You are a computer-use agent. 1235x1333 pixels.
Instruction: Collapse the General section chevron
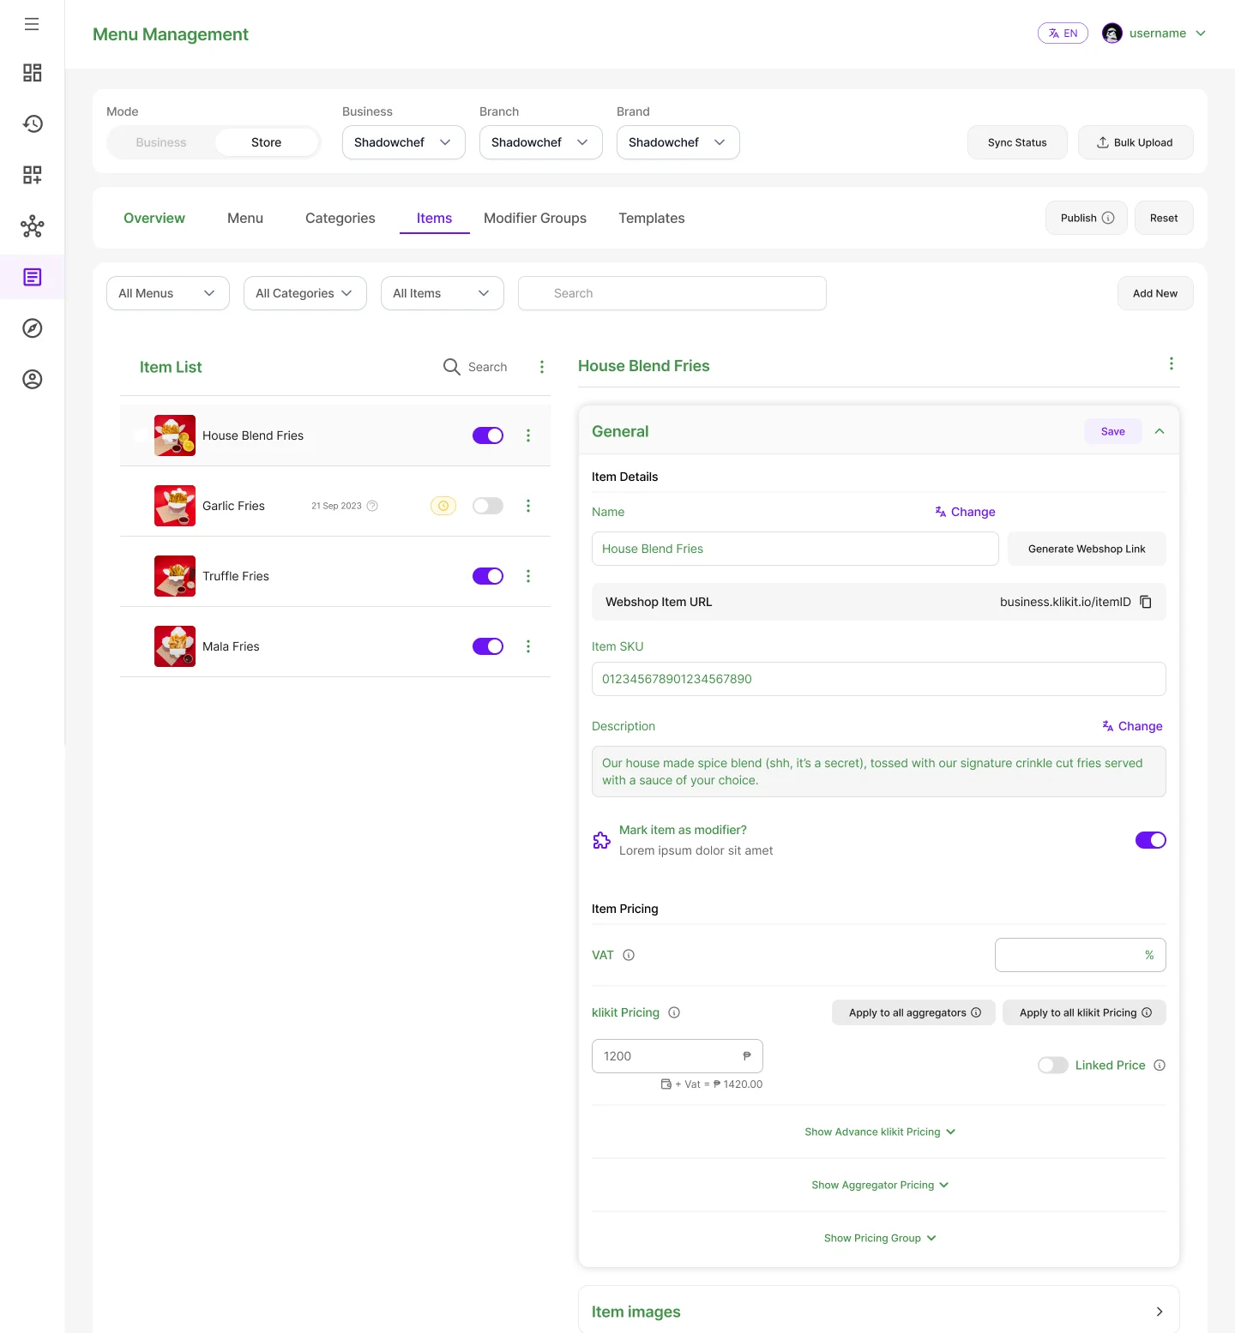point(1160,431)
